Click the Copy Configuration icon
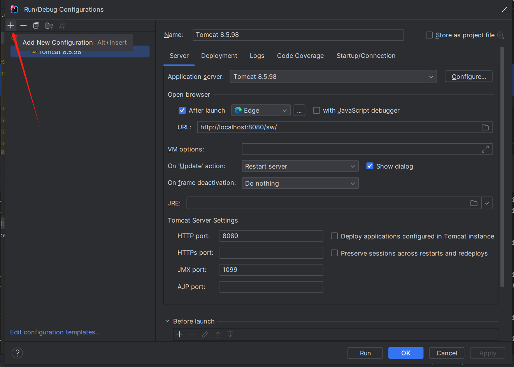Viewport: 514px width, 367px height. tap(36, 26)
